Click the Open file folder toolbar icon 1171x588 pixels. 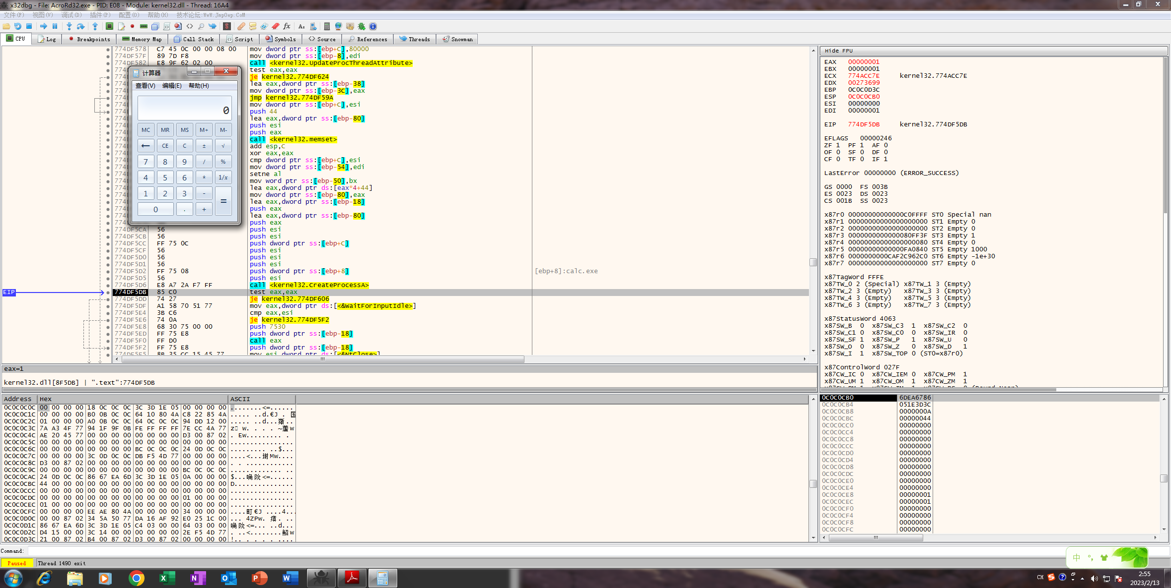pos(6,26)
